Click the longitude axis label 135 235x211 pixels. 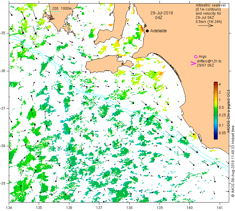[x=39, y=207]
